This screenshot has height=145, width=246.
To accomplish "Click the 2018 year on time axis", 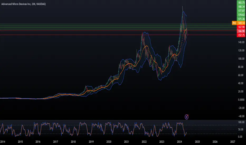I will click(73, 142).
